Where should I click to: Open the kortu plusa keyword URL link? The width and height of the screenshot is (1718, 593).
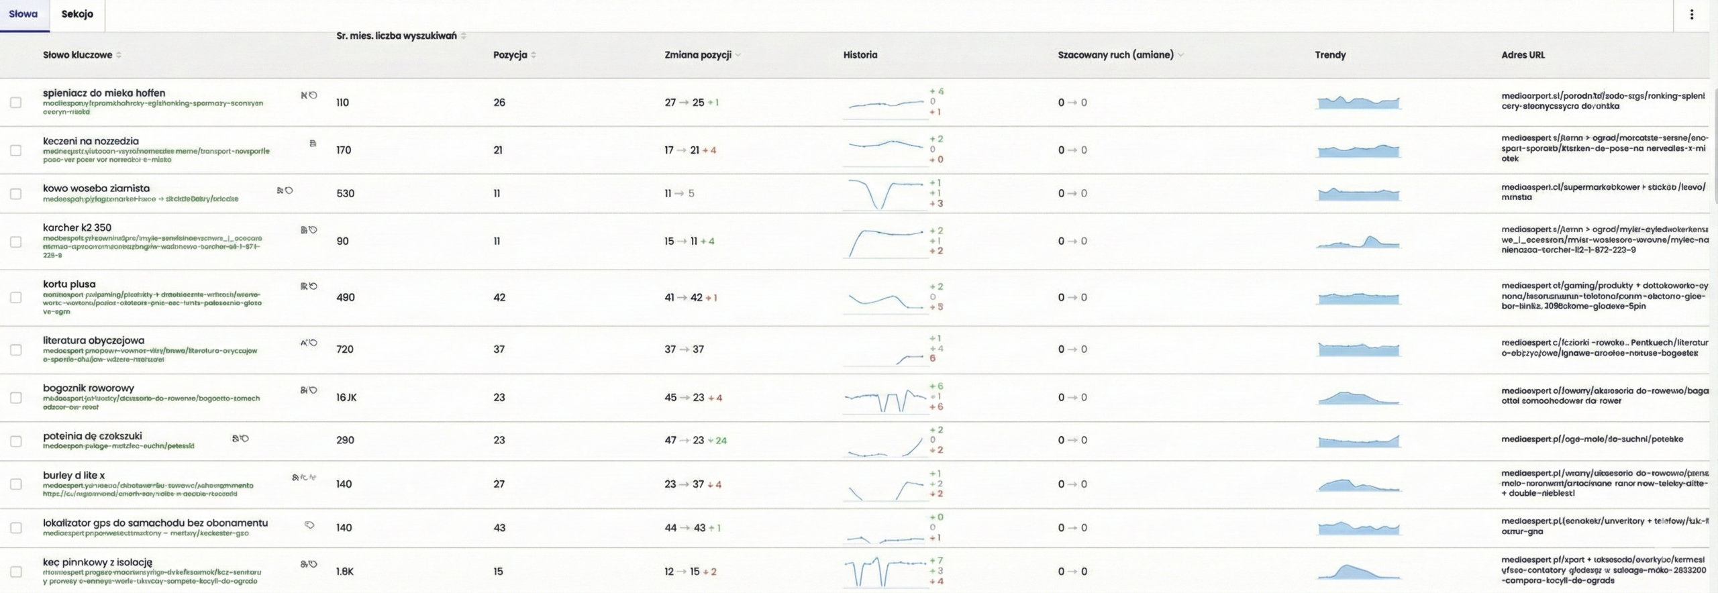click(x=152, y=303)
